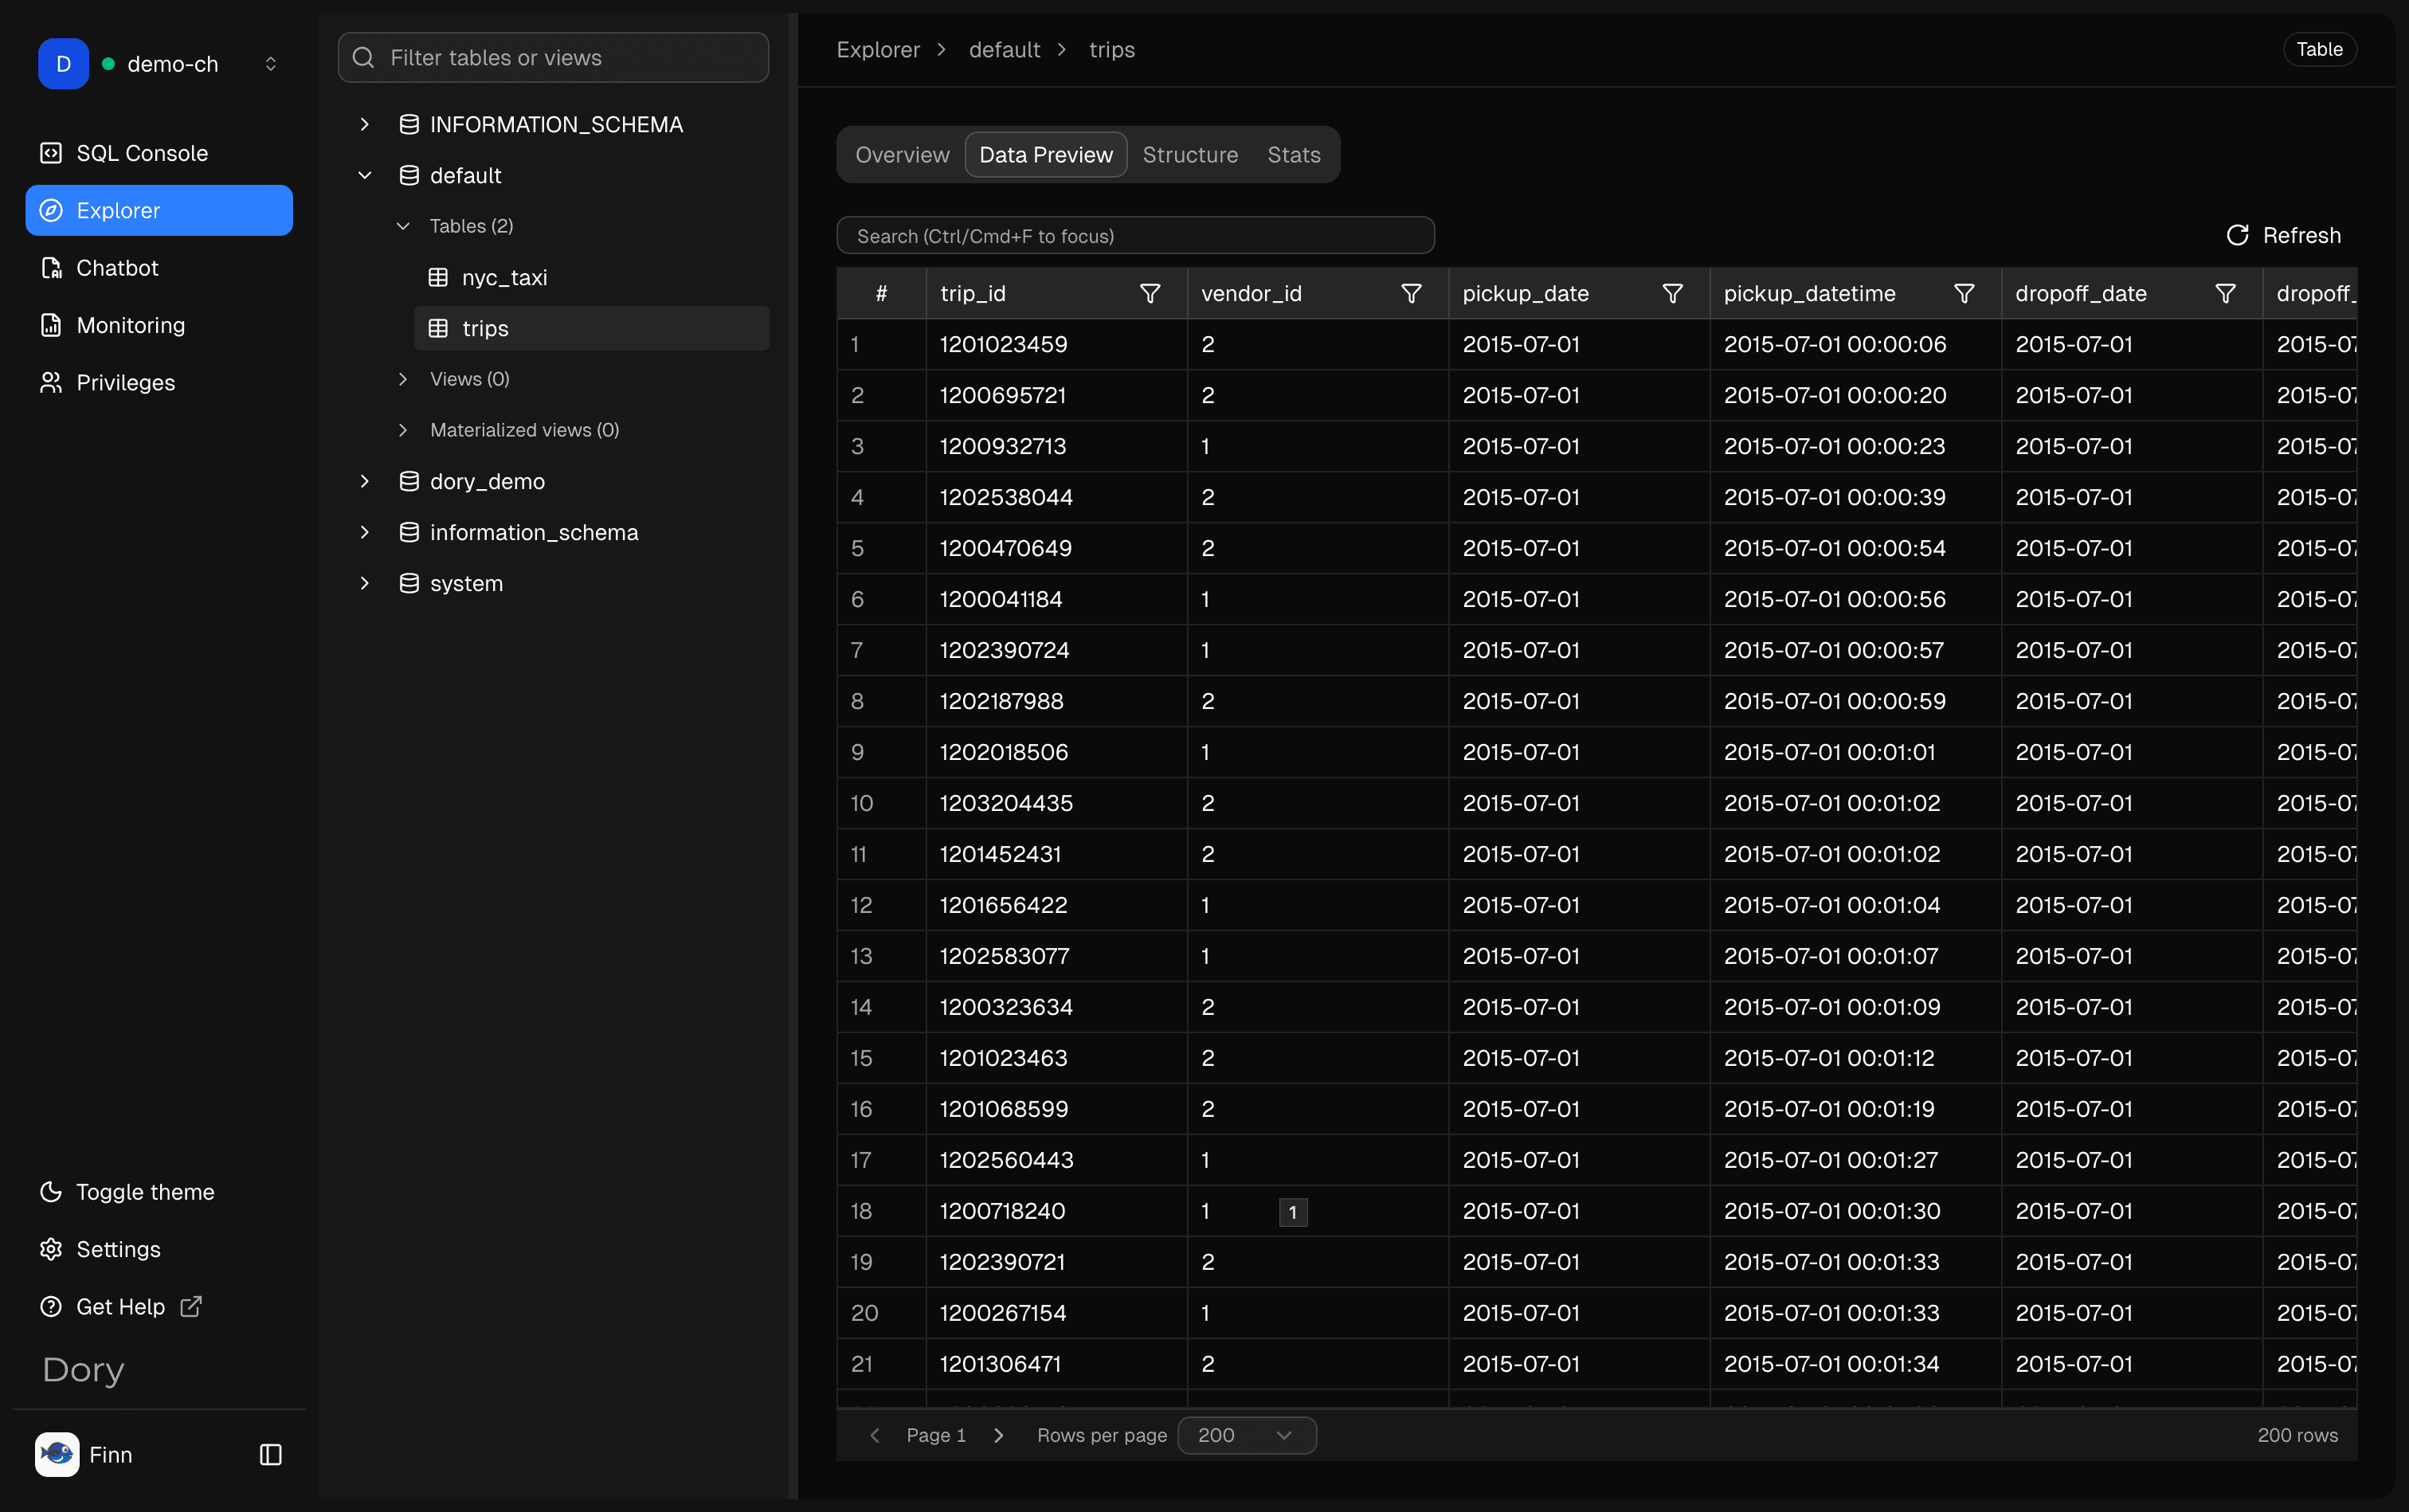
Task: Click the Finn fish avatar
Action: tap(57, 1454)
